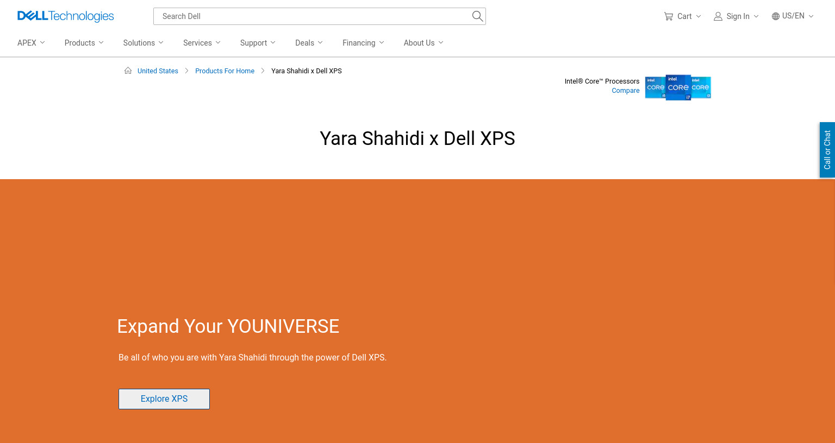Open the United States breadcrumb link
The height and width of the screenshot is (443, 835).
coord(158,71)
